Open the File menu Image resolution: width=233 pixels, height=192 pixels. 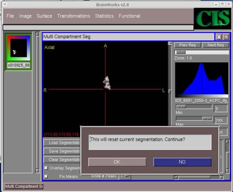coord(10,16)
